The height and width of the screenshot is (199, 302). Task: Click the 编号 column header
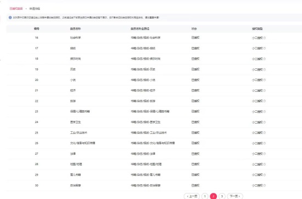click(37, 29)
